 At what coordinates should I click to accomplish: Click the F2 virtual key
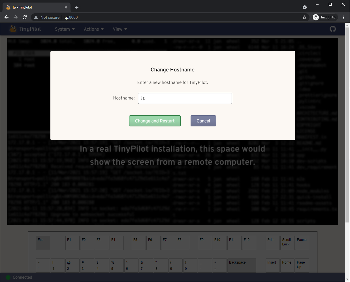[x=87, y=243]
